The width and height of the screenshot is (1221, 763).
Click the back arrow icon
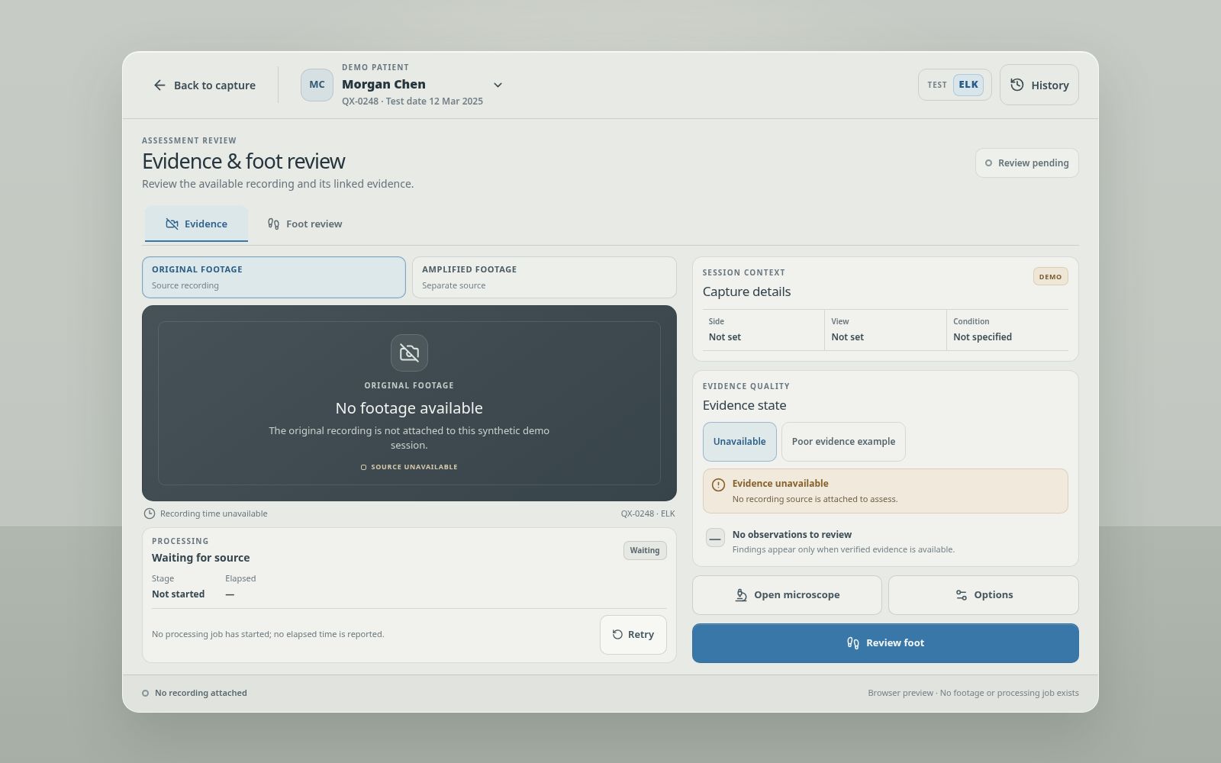click(x=159, y=85)
